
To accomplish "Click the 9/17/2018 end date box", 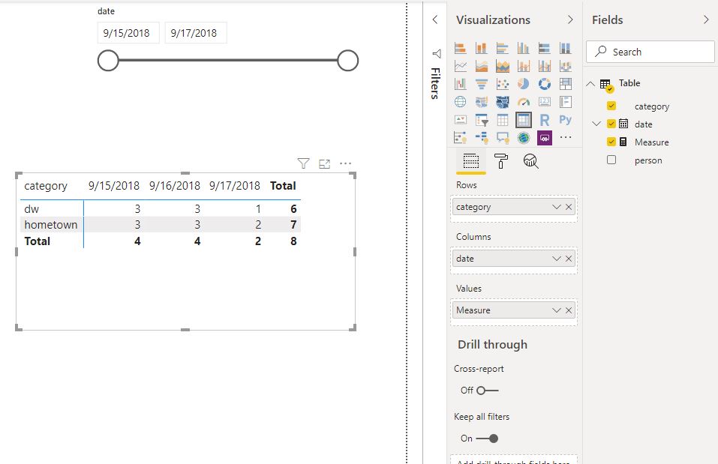I will [196, 33].
